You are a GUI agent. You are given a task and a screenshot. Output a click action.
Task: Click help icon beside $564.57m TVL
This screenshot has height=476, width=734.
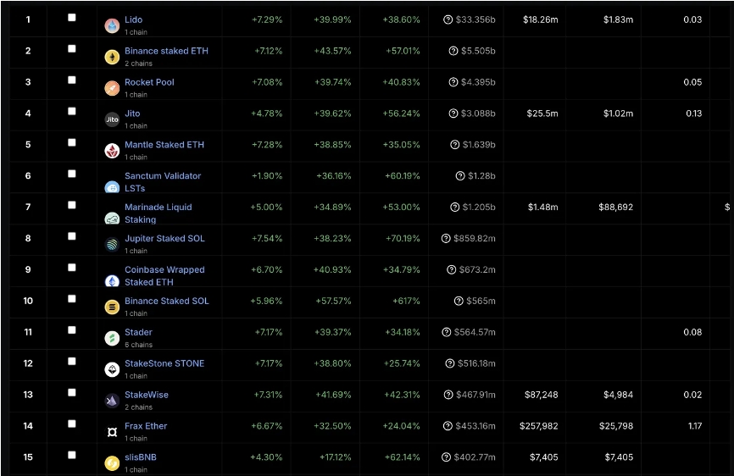pyautogui.click(x=447, y=333)
